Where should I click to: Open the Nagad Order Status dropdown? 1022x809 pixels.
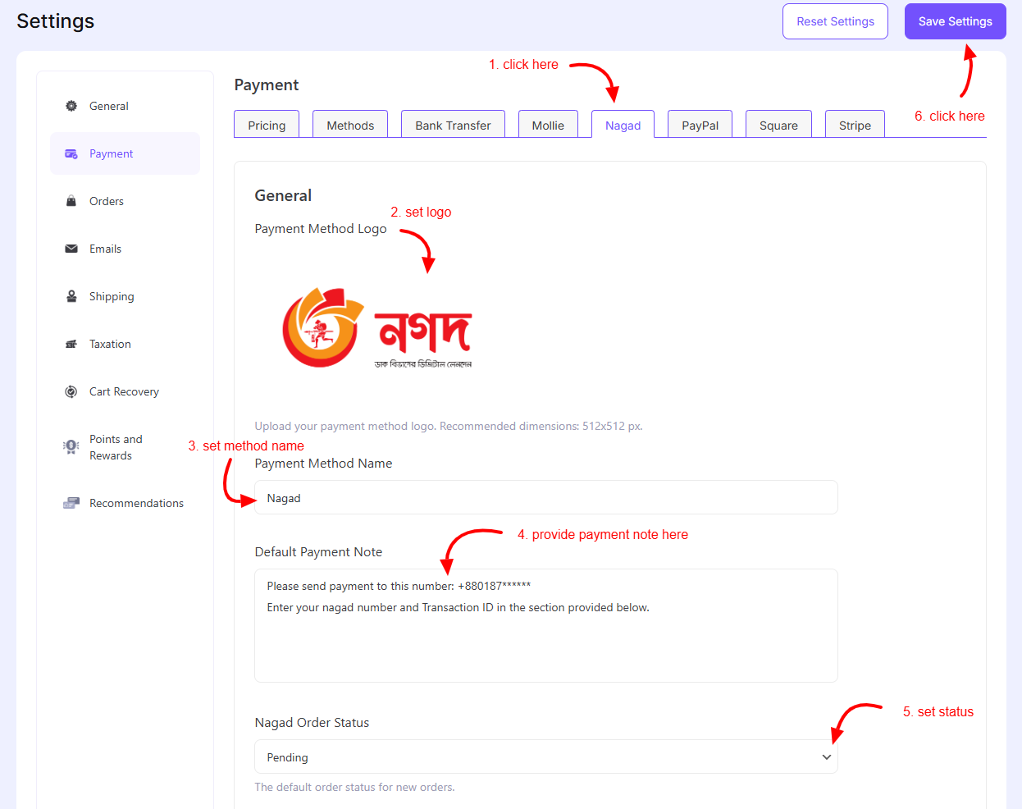[x=546, y=756]
